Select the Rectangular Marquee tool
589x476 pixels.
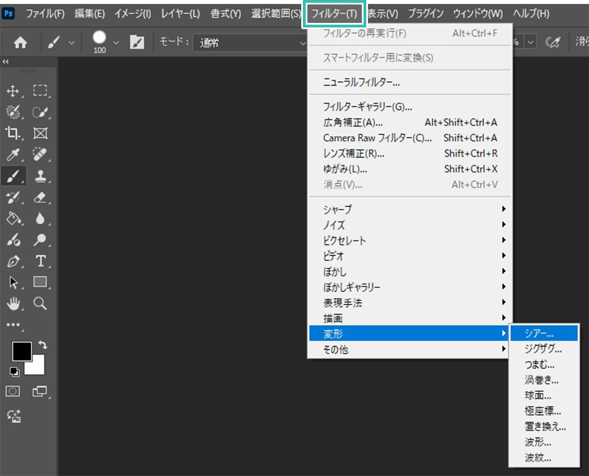pos(40,90)
